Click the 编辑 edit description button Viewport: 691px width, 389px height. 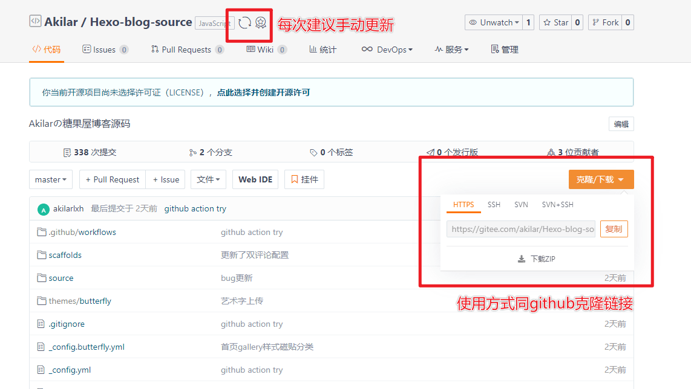point(621,124)
